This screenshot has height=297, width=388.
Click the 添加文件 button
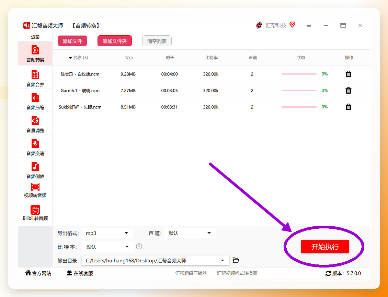point(72,41)
